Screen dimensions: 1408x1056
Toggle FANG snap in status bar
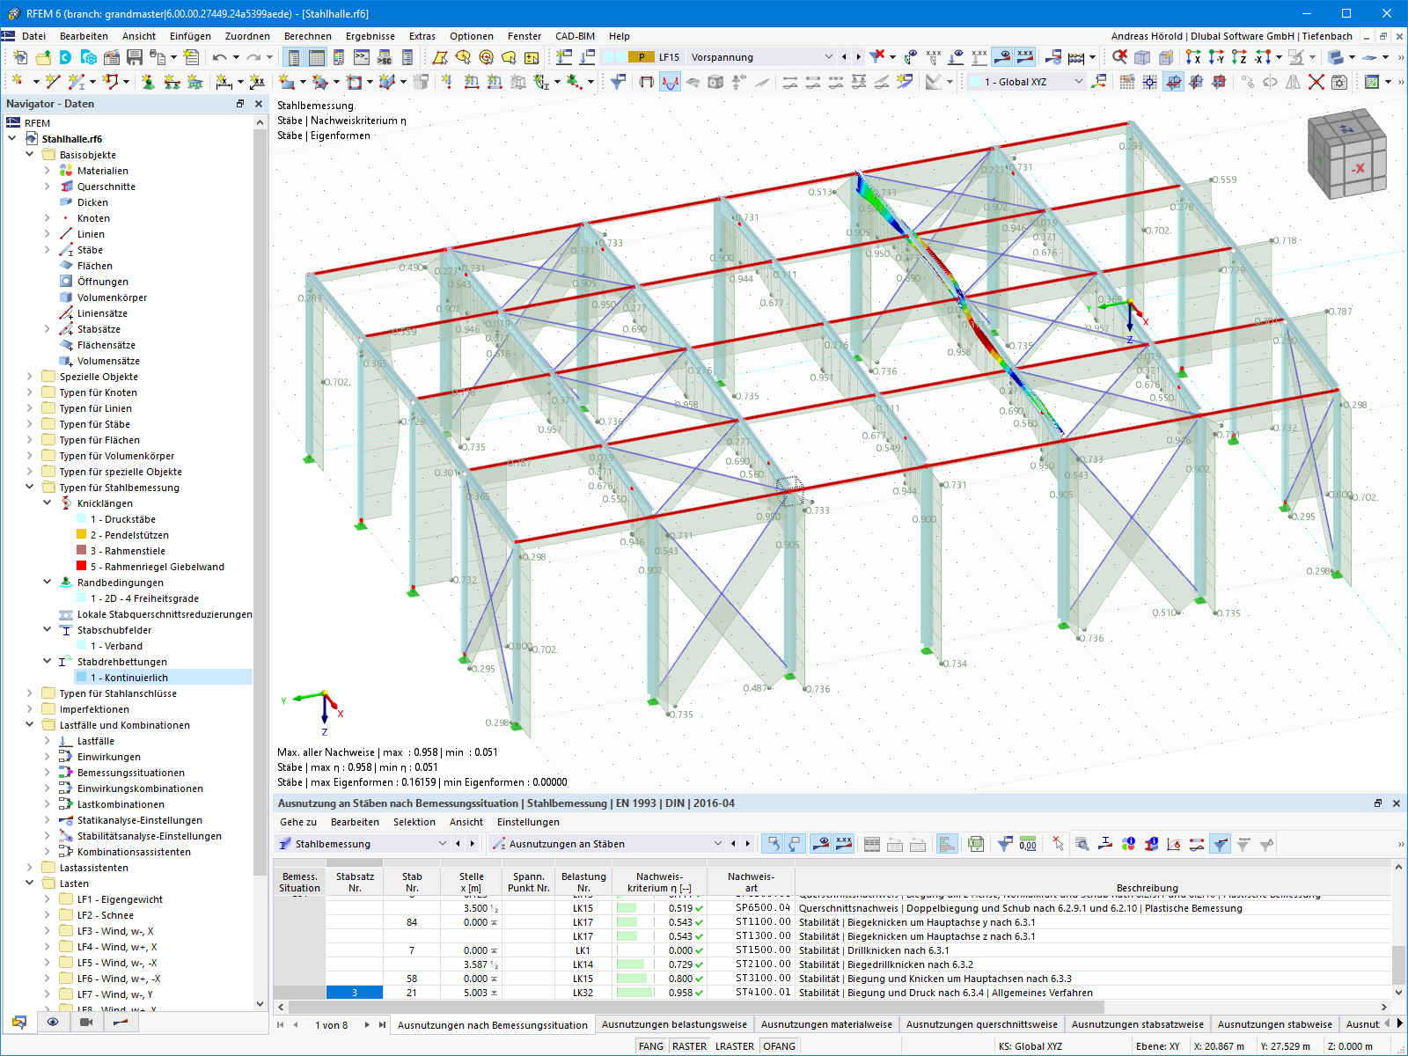tap(650, 1046)
